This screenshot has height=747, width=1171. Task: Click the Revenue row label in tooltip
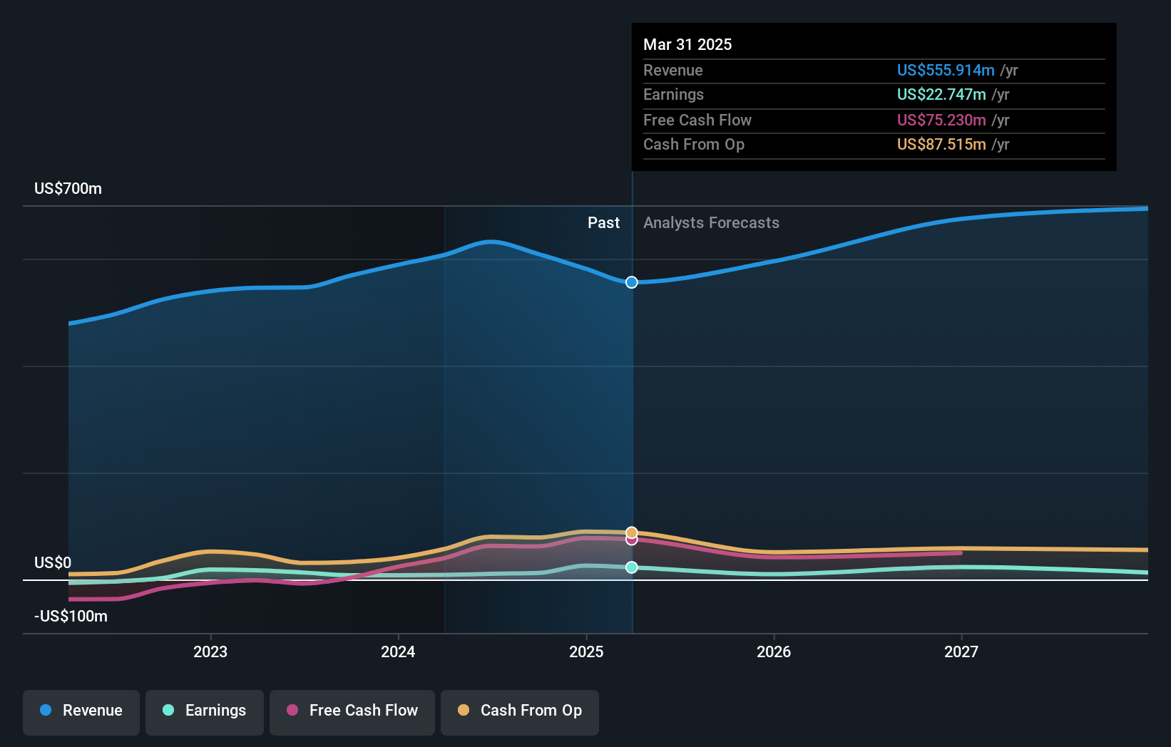[673, 70]
